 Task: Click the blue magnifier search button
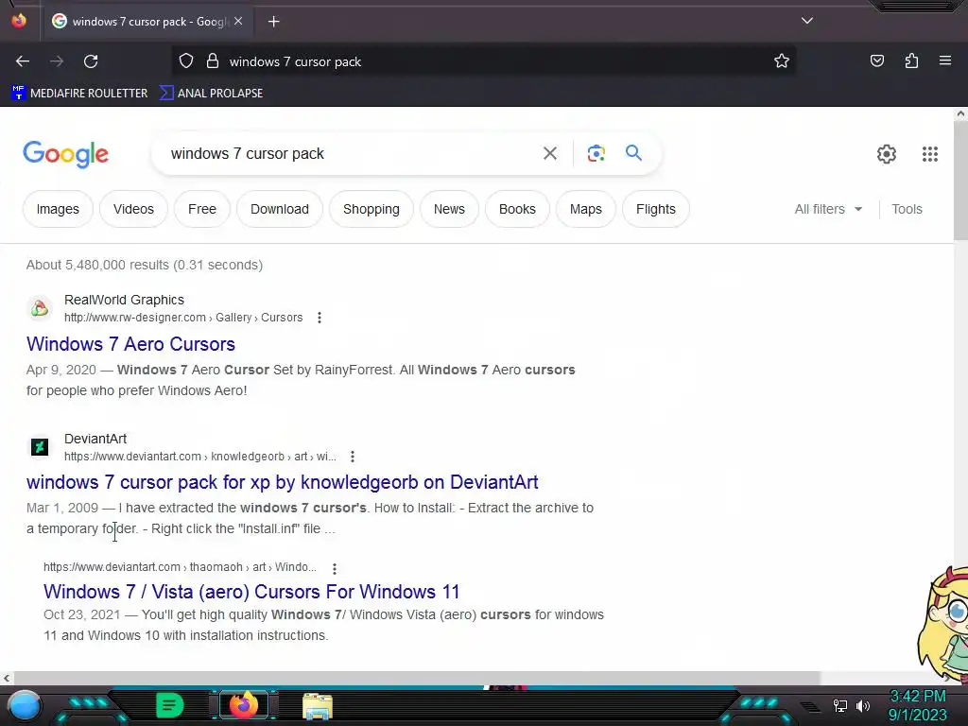coord(633,152)
